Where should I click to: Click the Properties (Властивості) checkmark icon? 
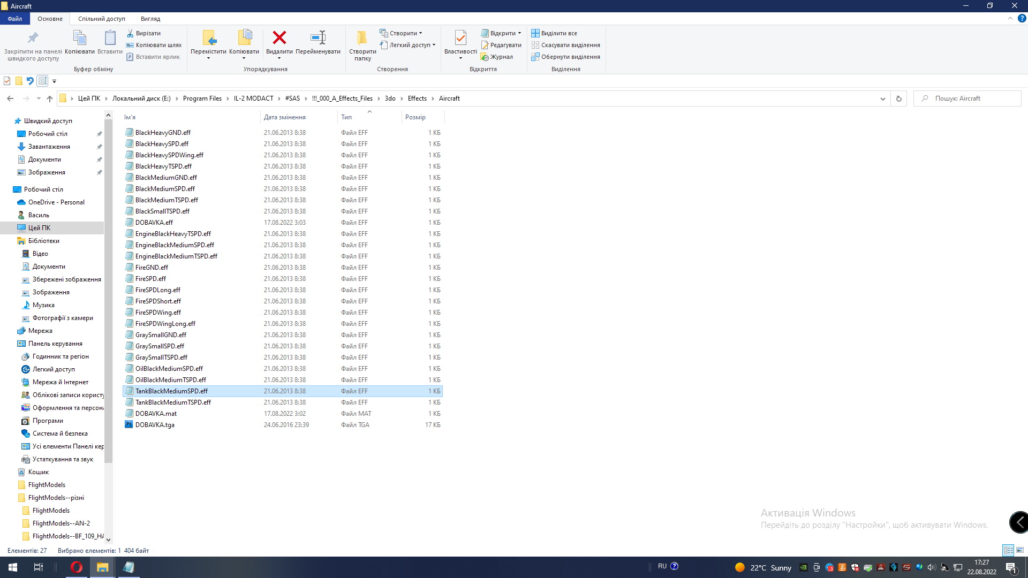coord(460,38)
